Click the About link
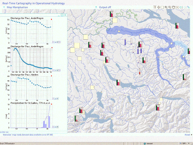 click(x=187, y=135)
